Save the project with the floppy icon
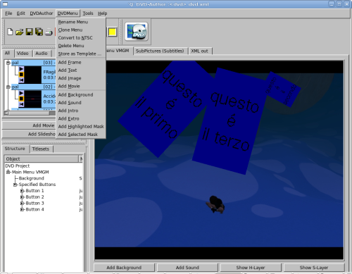 29,32
